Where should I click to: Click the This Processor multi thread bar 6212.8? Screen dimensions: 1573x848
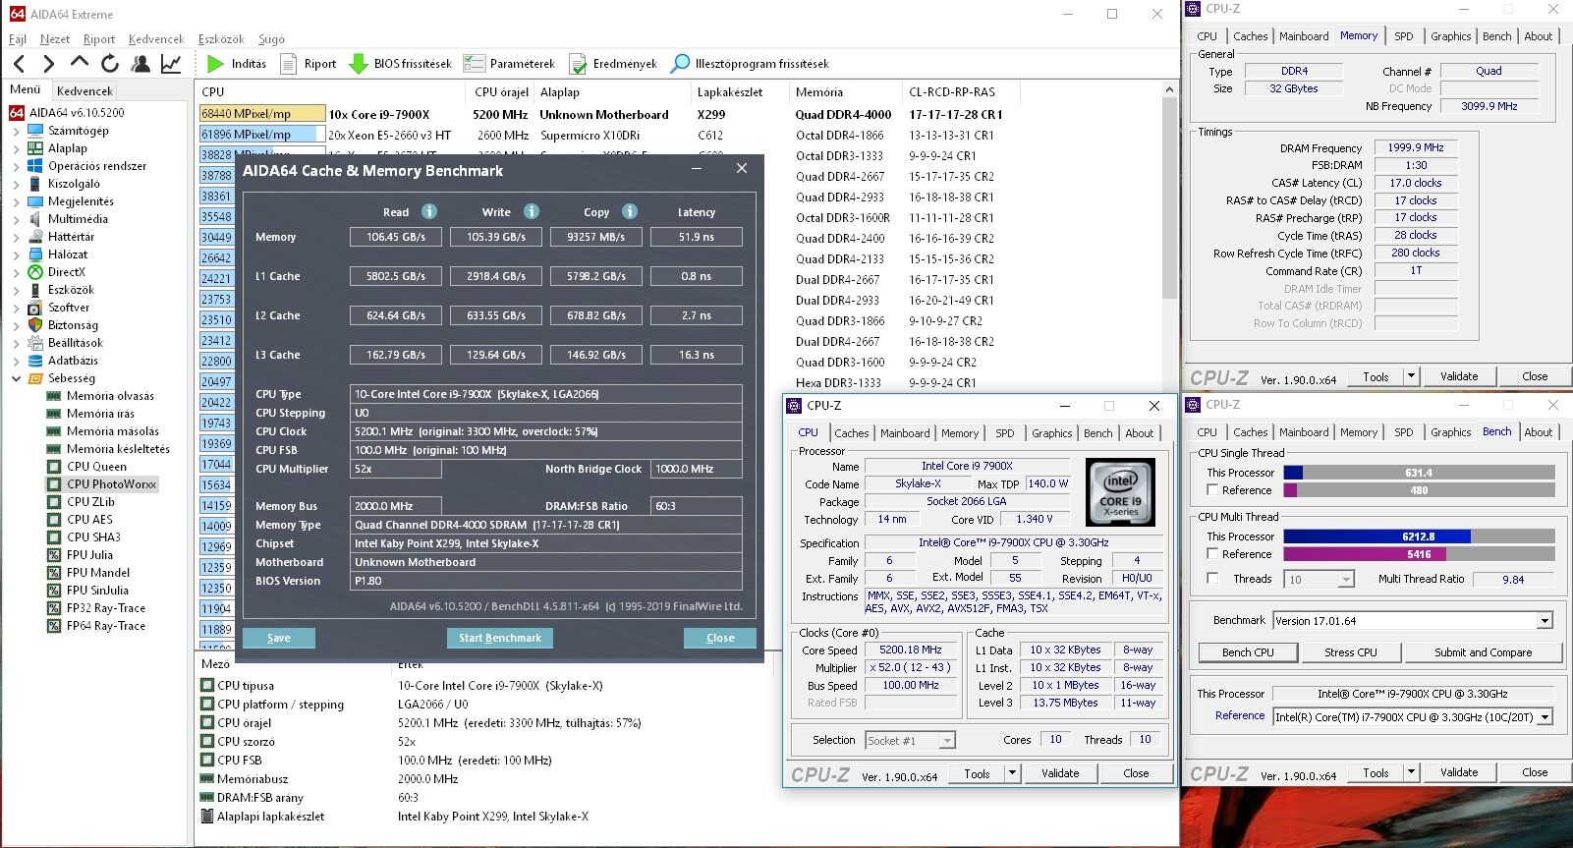click(1419, 537)
